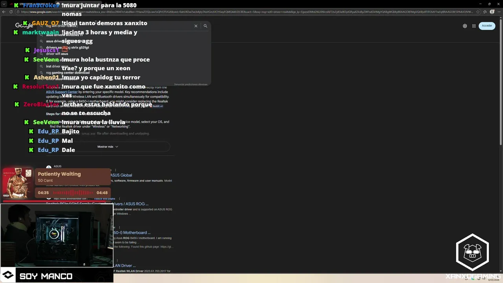Click Denunciar predicciones ofensivas link
The height and width of the screenshot is (283, 503).
(x=191, y=85)
